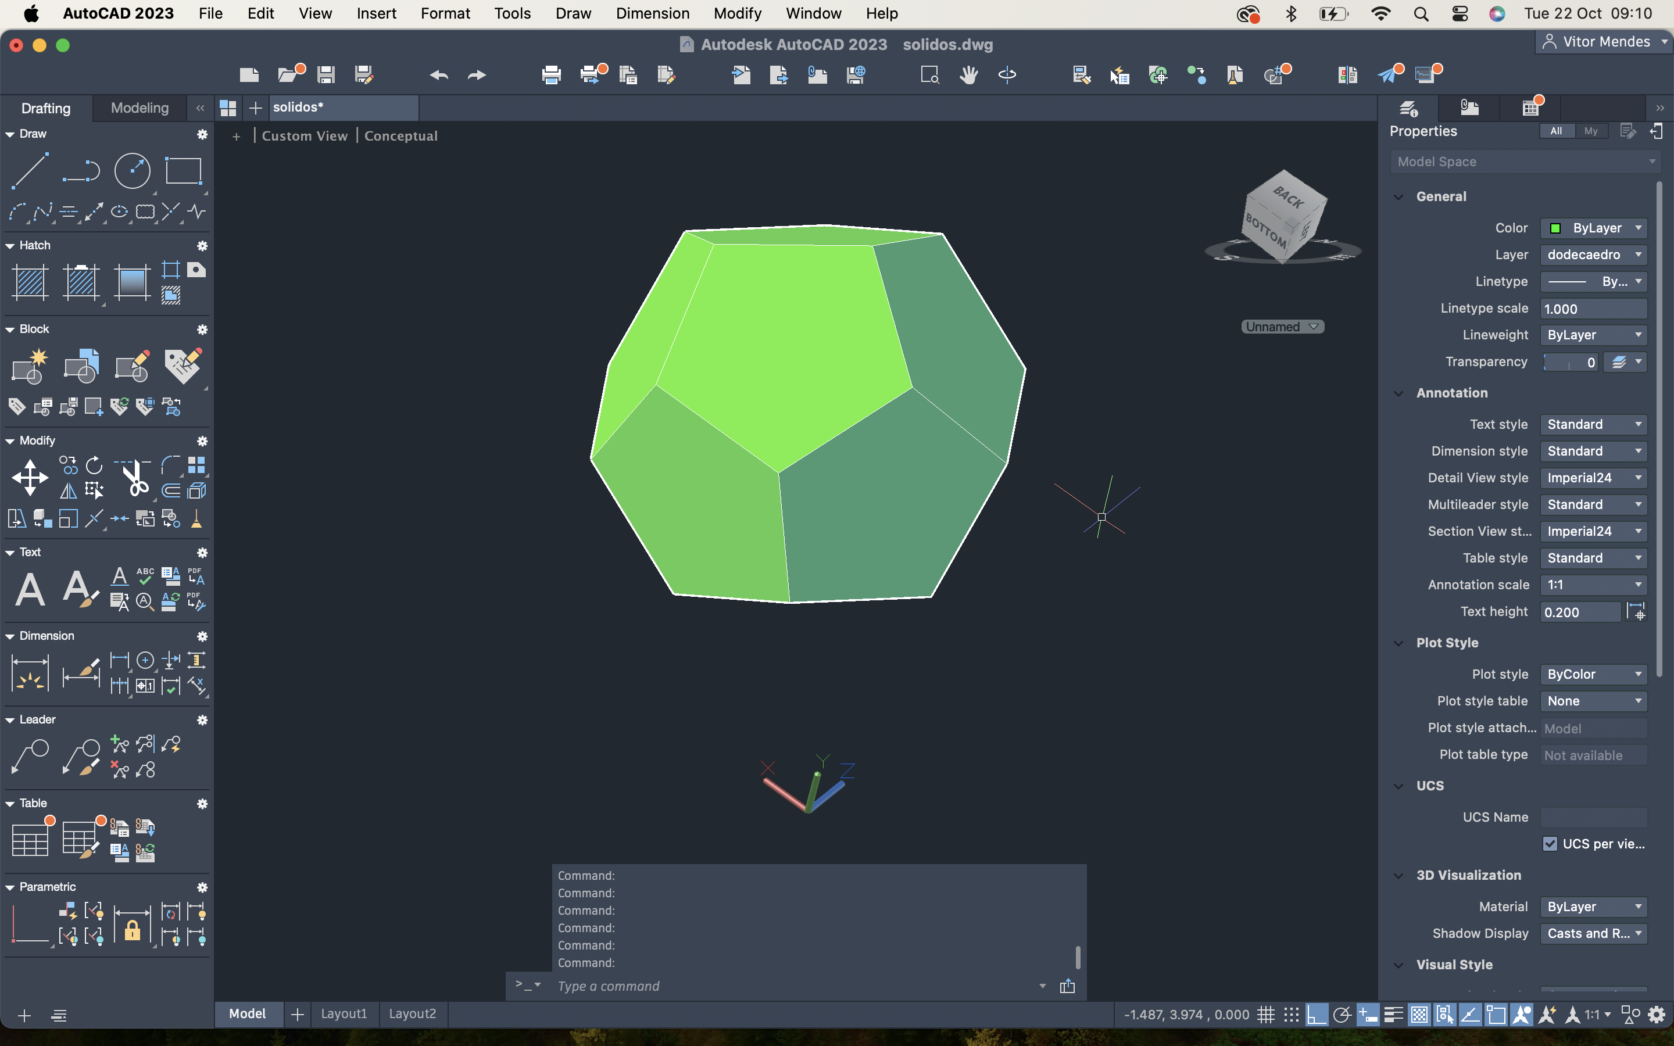Viewport: 1674px width, 1046px height.
Task: Select the Multiline Text tool
Action: click(x=30, y=589)
